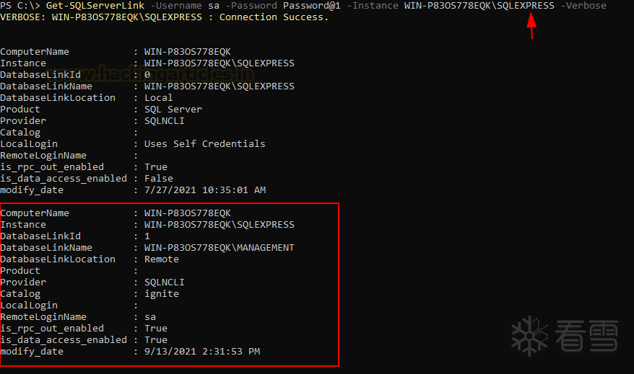Viewport: 634px width, 374px height.
Task: Select the 7/27/2021 modify date value
Action: coord(204,190)
